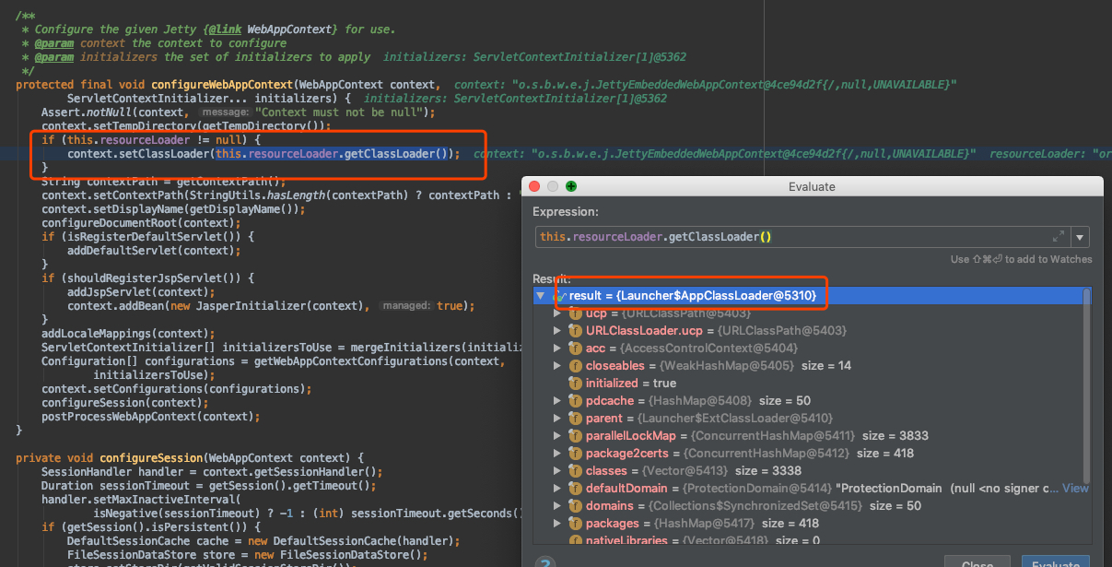
Task: Expand the closeables WeakHashMap node
Action: pyautogui.click(x=556, y=365)
